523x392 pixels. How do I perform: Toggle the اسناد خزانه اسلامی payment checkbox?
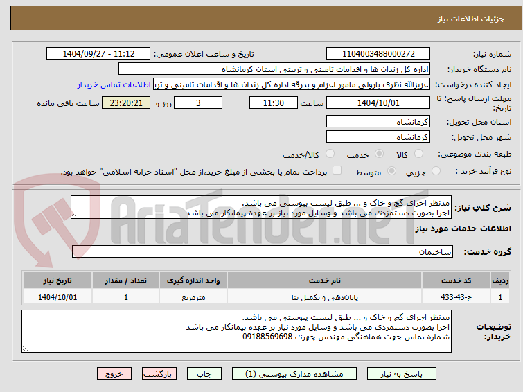(x=337, y=170)
